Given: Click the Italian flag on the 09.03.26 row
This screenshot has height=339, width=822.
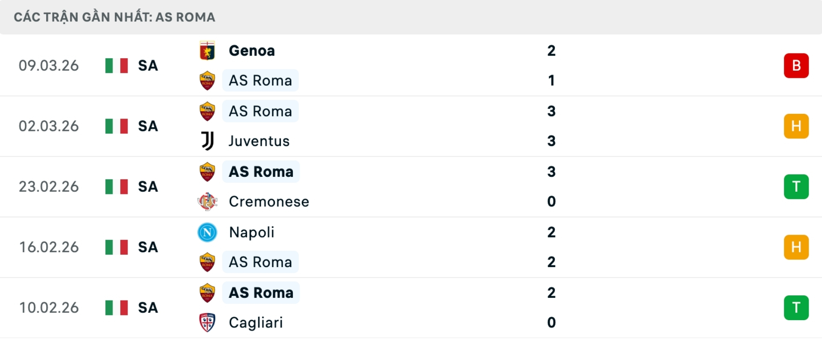Looking at the screenshot, I should click(116, 65).
